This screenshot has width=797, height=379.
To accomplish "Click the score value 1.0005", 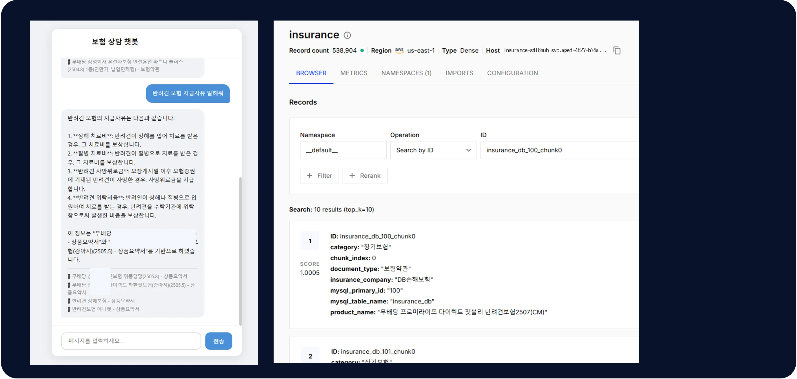I will pos(310,273).
